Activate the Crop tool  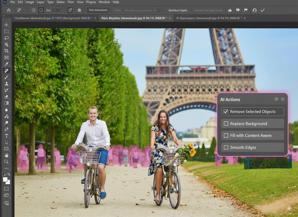coord(7,51)
